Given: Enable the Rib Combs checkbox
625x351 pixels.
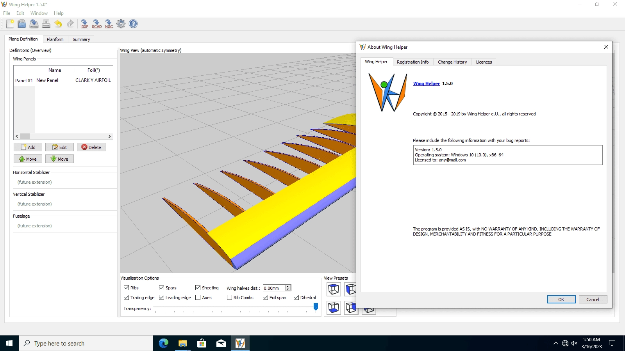Looking at the screenshot, I should pos(229,298).
